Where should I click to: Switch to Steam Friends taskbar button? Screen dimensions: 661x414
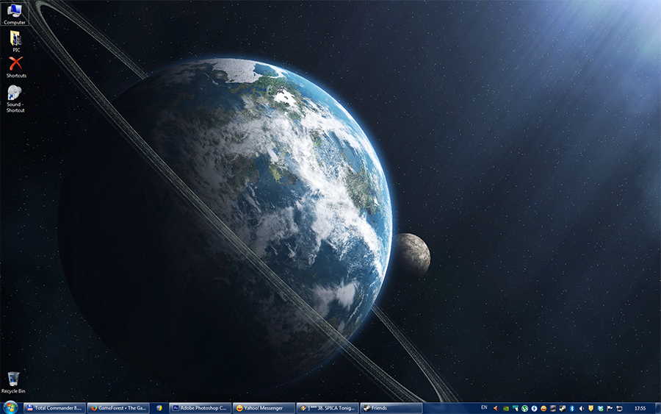click(391, 408)
